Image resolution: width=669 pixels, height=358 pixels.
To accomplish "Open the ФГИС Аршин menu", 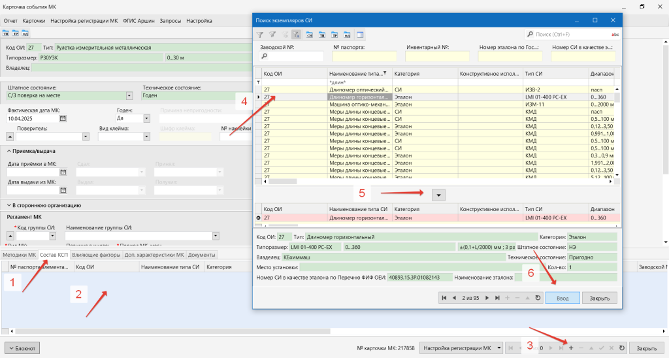I will point(139,20).
